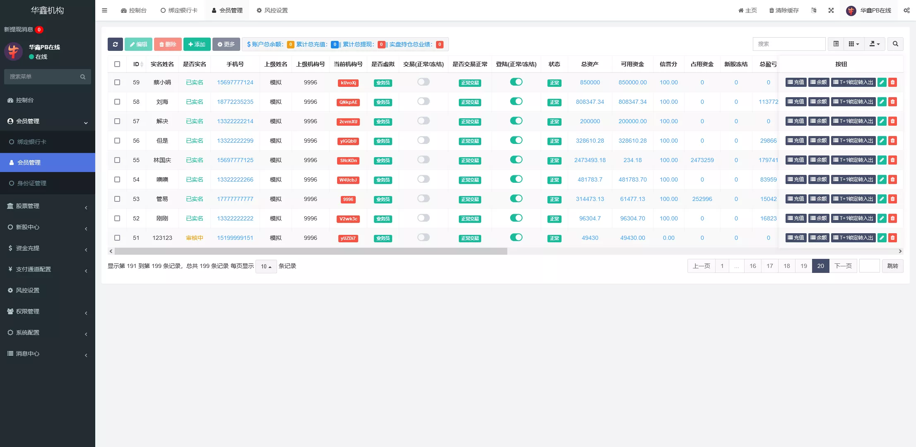Click the red delete trash icon for ID 58
The image size is (916, 447).
(x=892, y=102)
